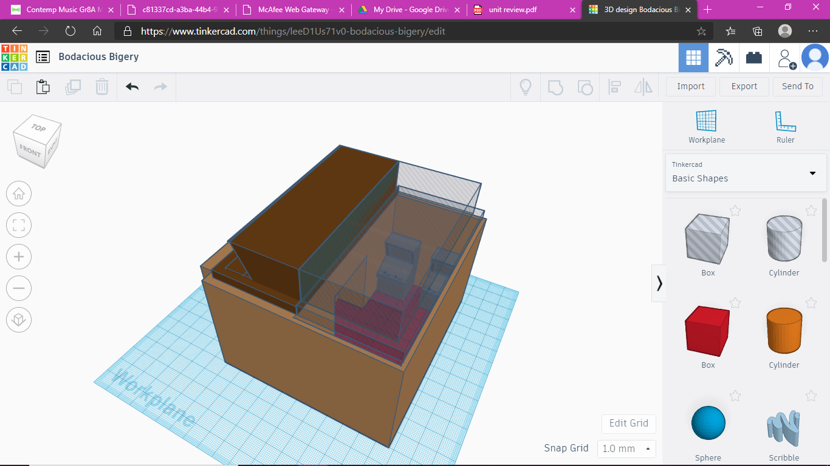
Task: Click the FRONT face of view cube
Action: click(29, 151)
